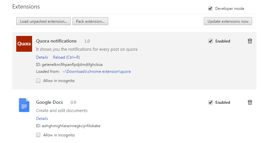Click the Google Docs extension ID text
The height and width of the screenshot is (143, 263).
pos(68,126)
